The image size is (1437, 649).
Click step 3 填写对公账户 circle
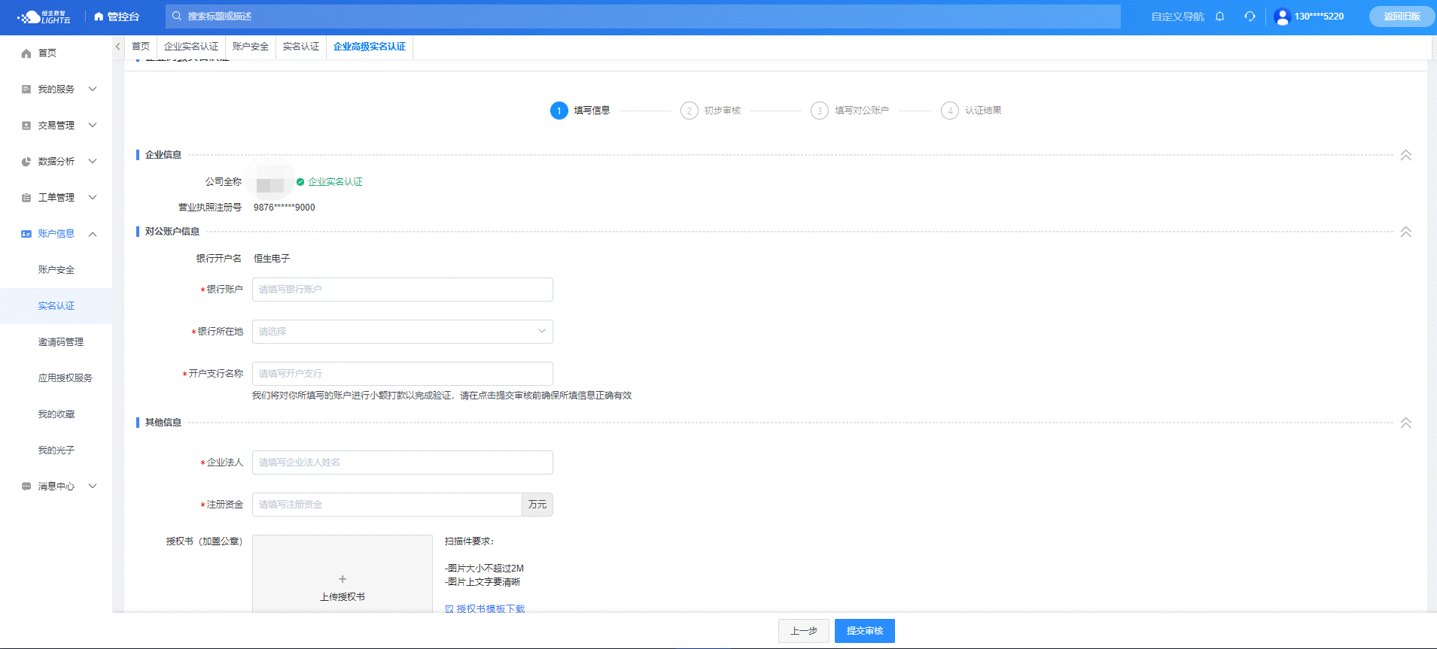pos(820,111)
